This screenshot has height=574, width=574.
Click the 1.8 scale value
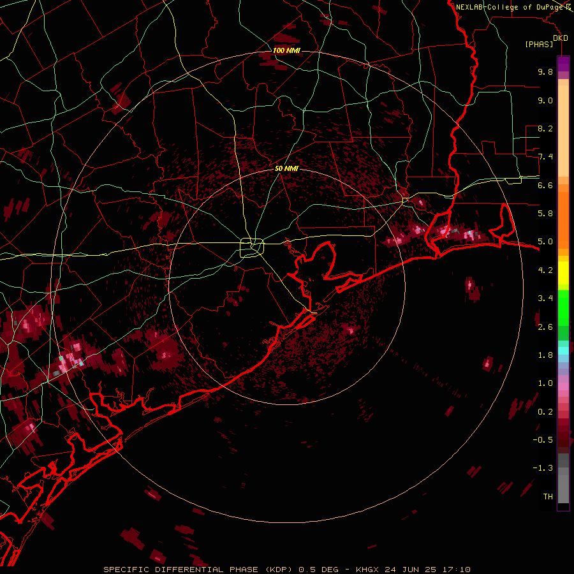545,355
